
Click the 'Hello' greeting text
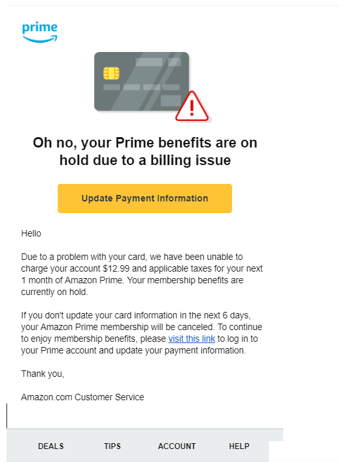tap(31, 233)
